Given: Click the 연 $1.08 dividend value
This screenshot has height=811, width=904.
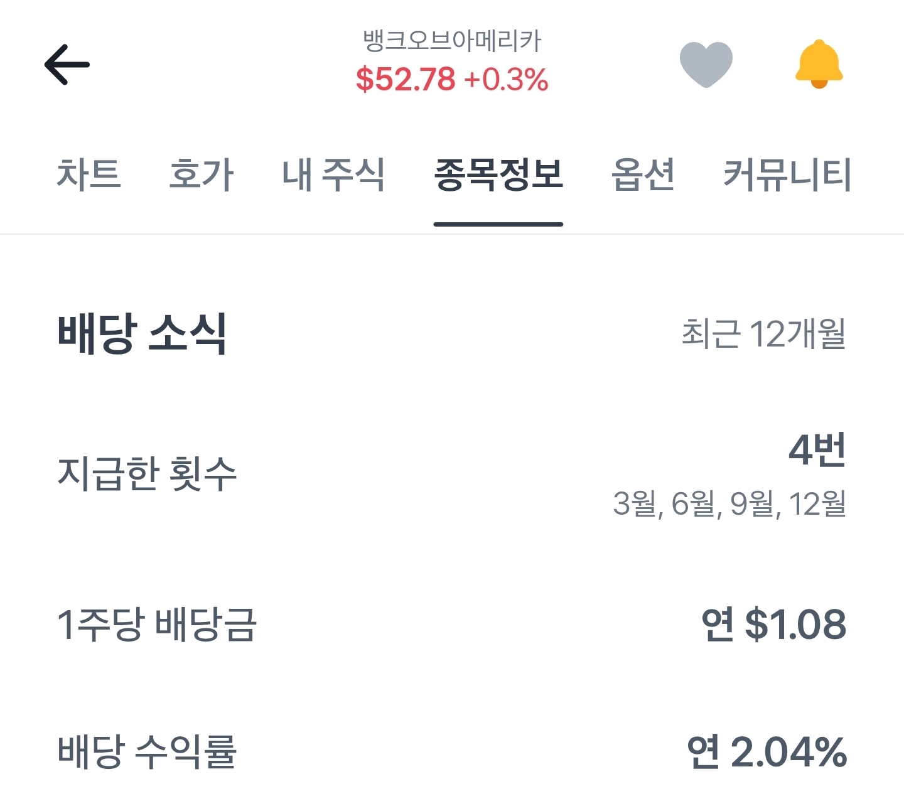Looking at the screenshot, I should (773, 625).
